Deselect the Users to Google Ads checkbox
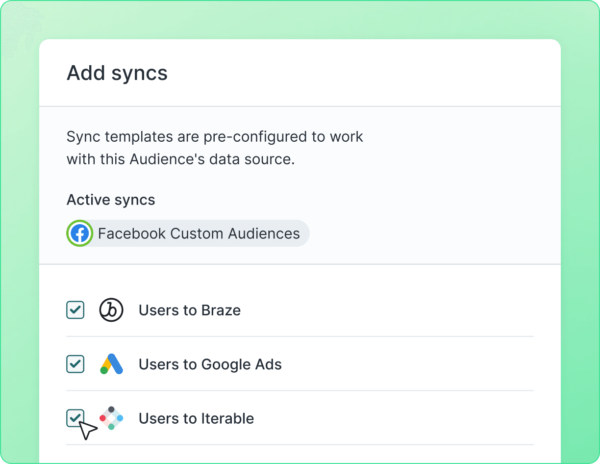Screen dimensions: 600x464 75,364
